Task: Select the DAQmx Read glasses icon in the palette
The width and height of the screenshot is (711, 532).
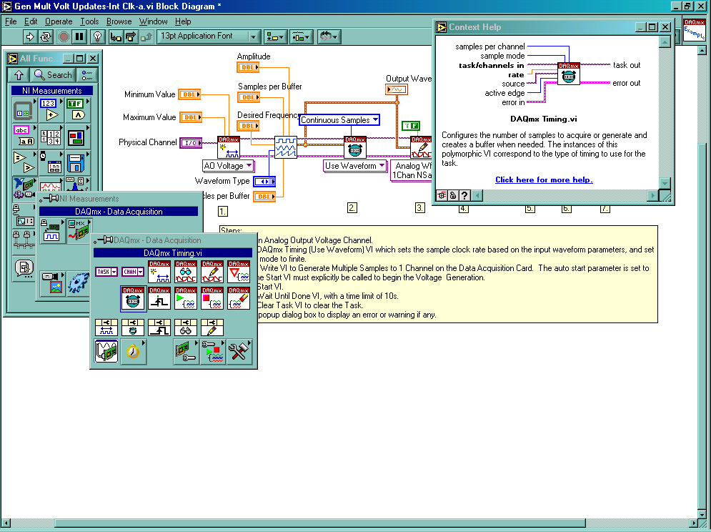Action: pos(186,272)
